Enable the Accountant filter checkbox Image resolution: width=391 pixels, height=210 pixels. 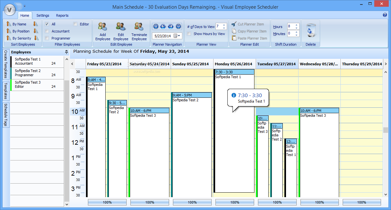coord(47,31)
